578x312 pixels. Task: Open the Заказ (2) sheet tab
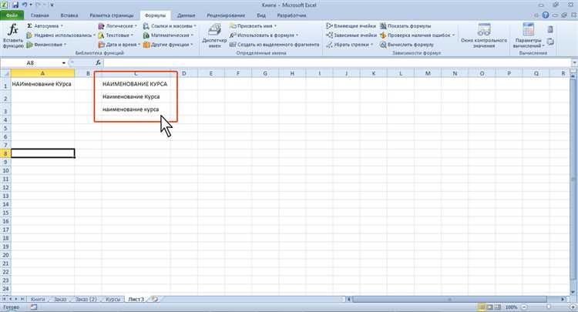[86, 300]
